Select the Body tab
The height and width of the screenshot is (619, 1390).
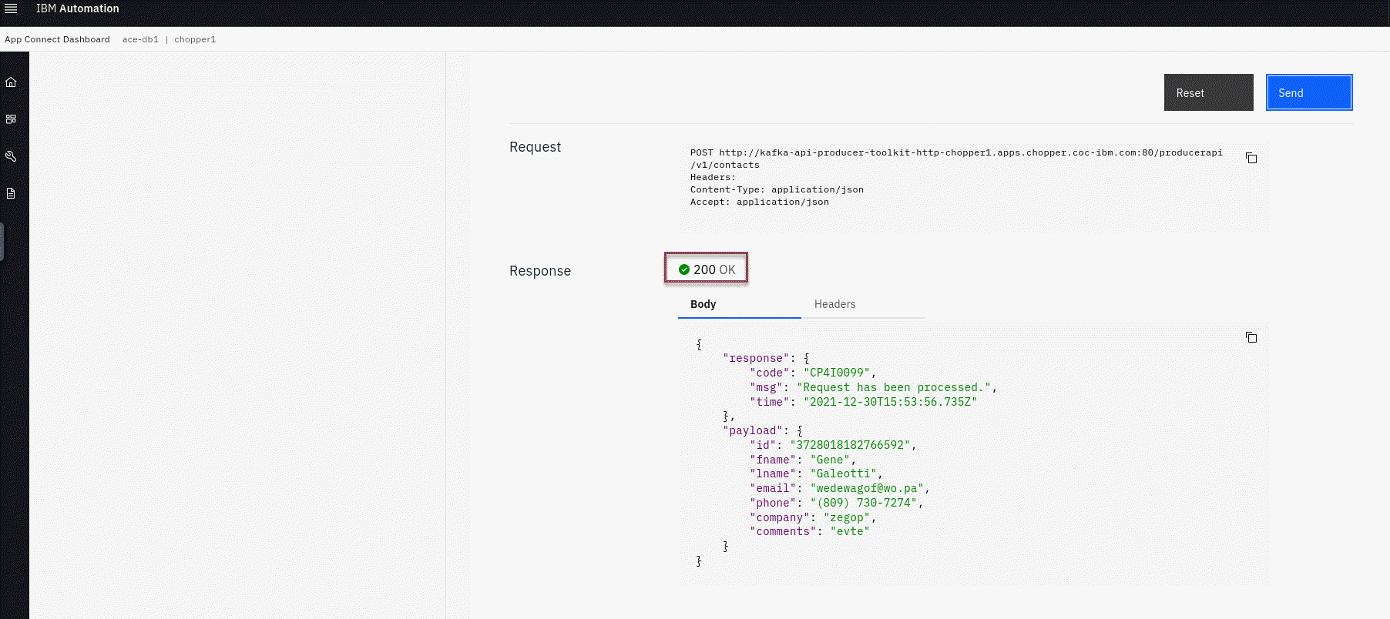703,304
